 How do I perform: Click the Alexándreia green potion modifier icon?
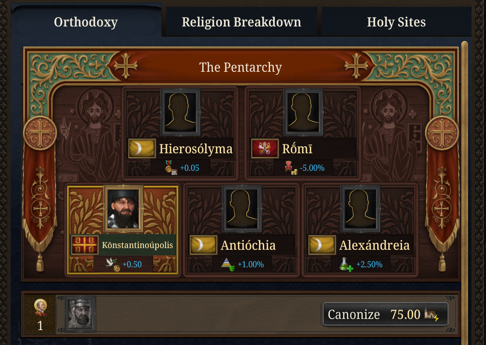346,264
